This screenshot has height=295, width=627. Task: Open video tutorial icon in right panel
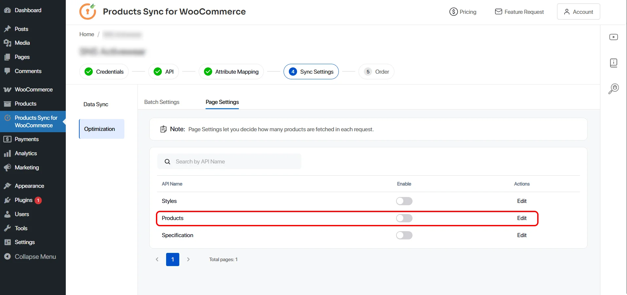coord(614,37)
